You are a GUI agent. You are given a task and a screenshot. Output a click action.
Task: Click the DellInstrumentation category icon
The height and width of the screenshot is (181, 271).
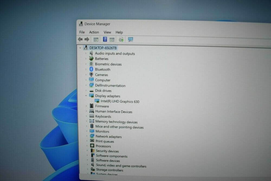(91, 85)
